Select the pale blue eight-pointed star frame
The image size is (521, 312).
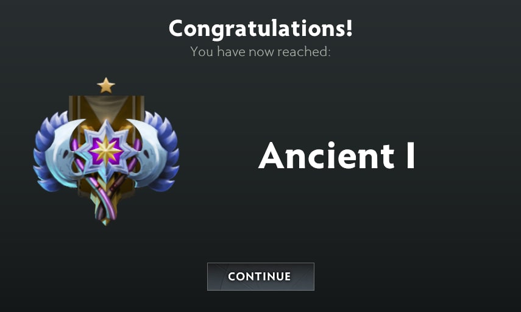tap(106, 151)
